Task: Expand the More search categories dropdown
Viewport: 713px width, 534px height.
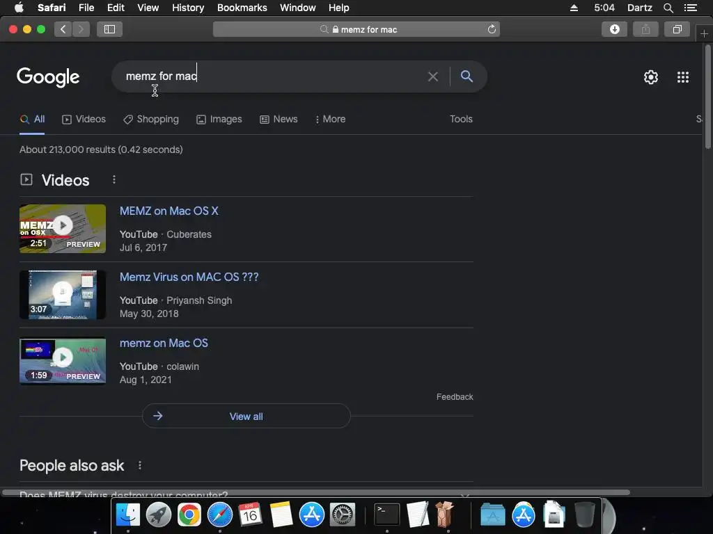Action: pyautogui.click(x=330, y=120)
